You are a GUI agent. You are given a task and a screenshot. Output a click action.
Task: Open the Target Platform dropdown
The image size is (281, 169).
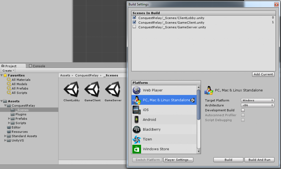[x=257, y=100]
